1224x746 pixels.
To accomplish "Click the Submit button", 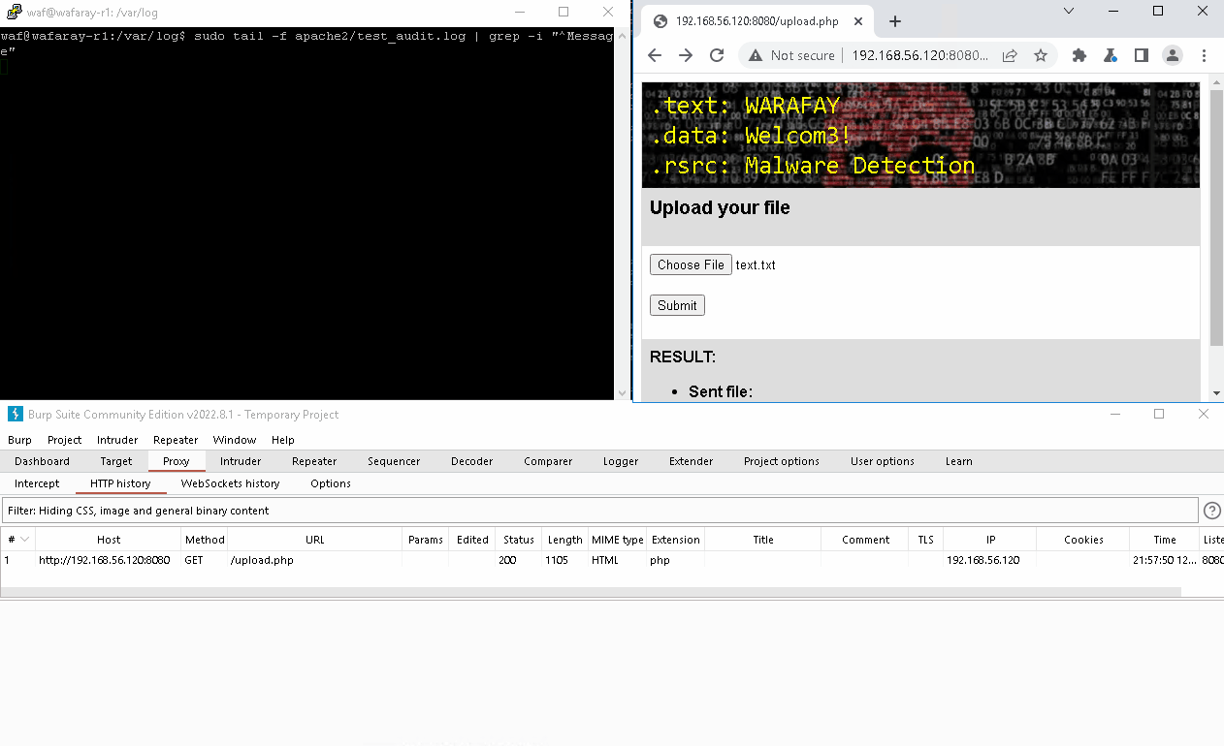I will 677,305.
